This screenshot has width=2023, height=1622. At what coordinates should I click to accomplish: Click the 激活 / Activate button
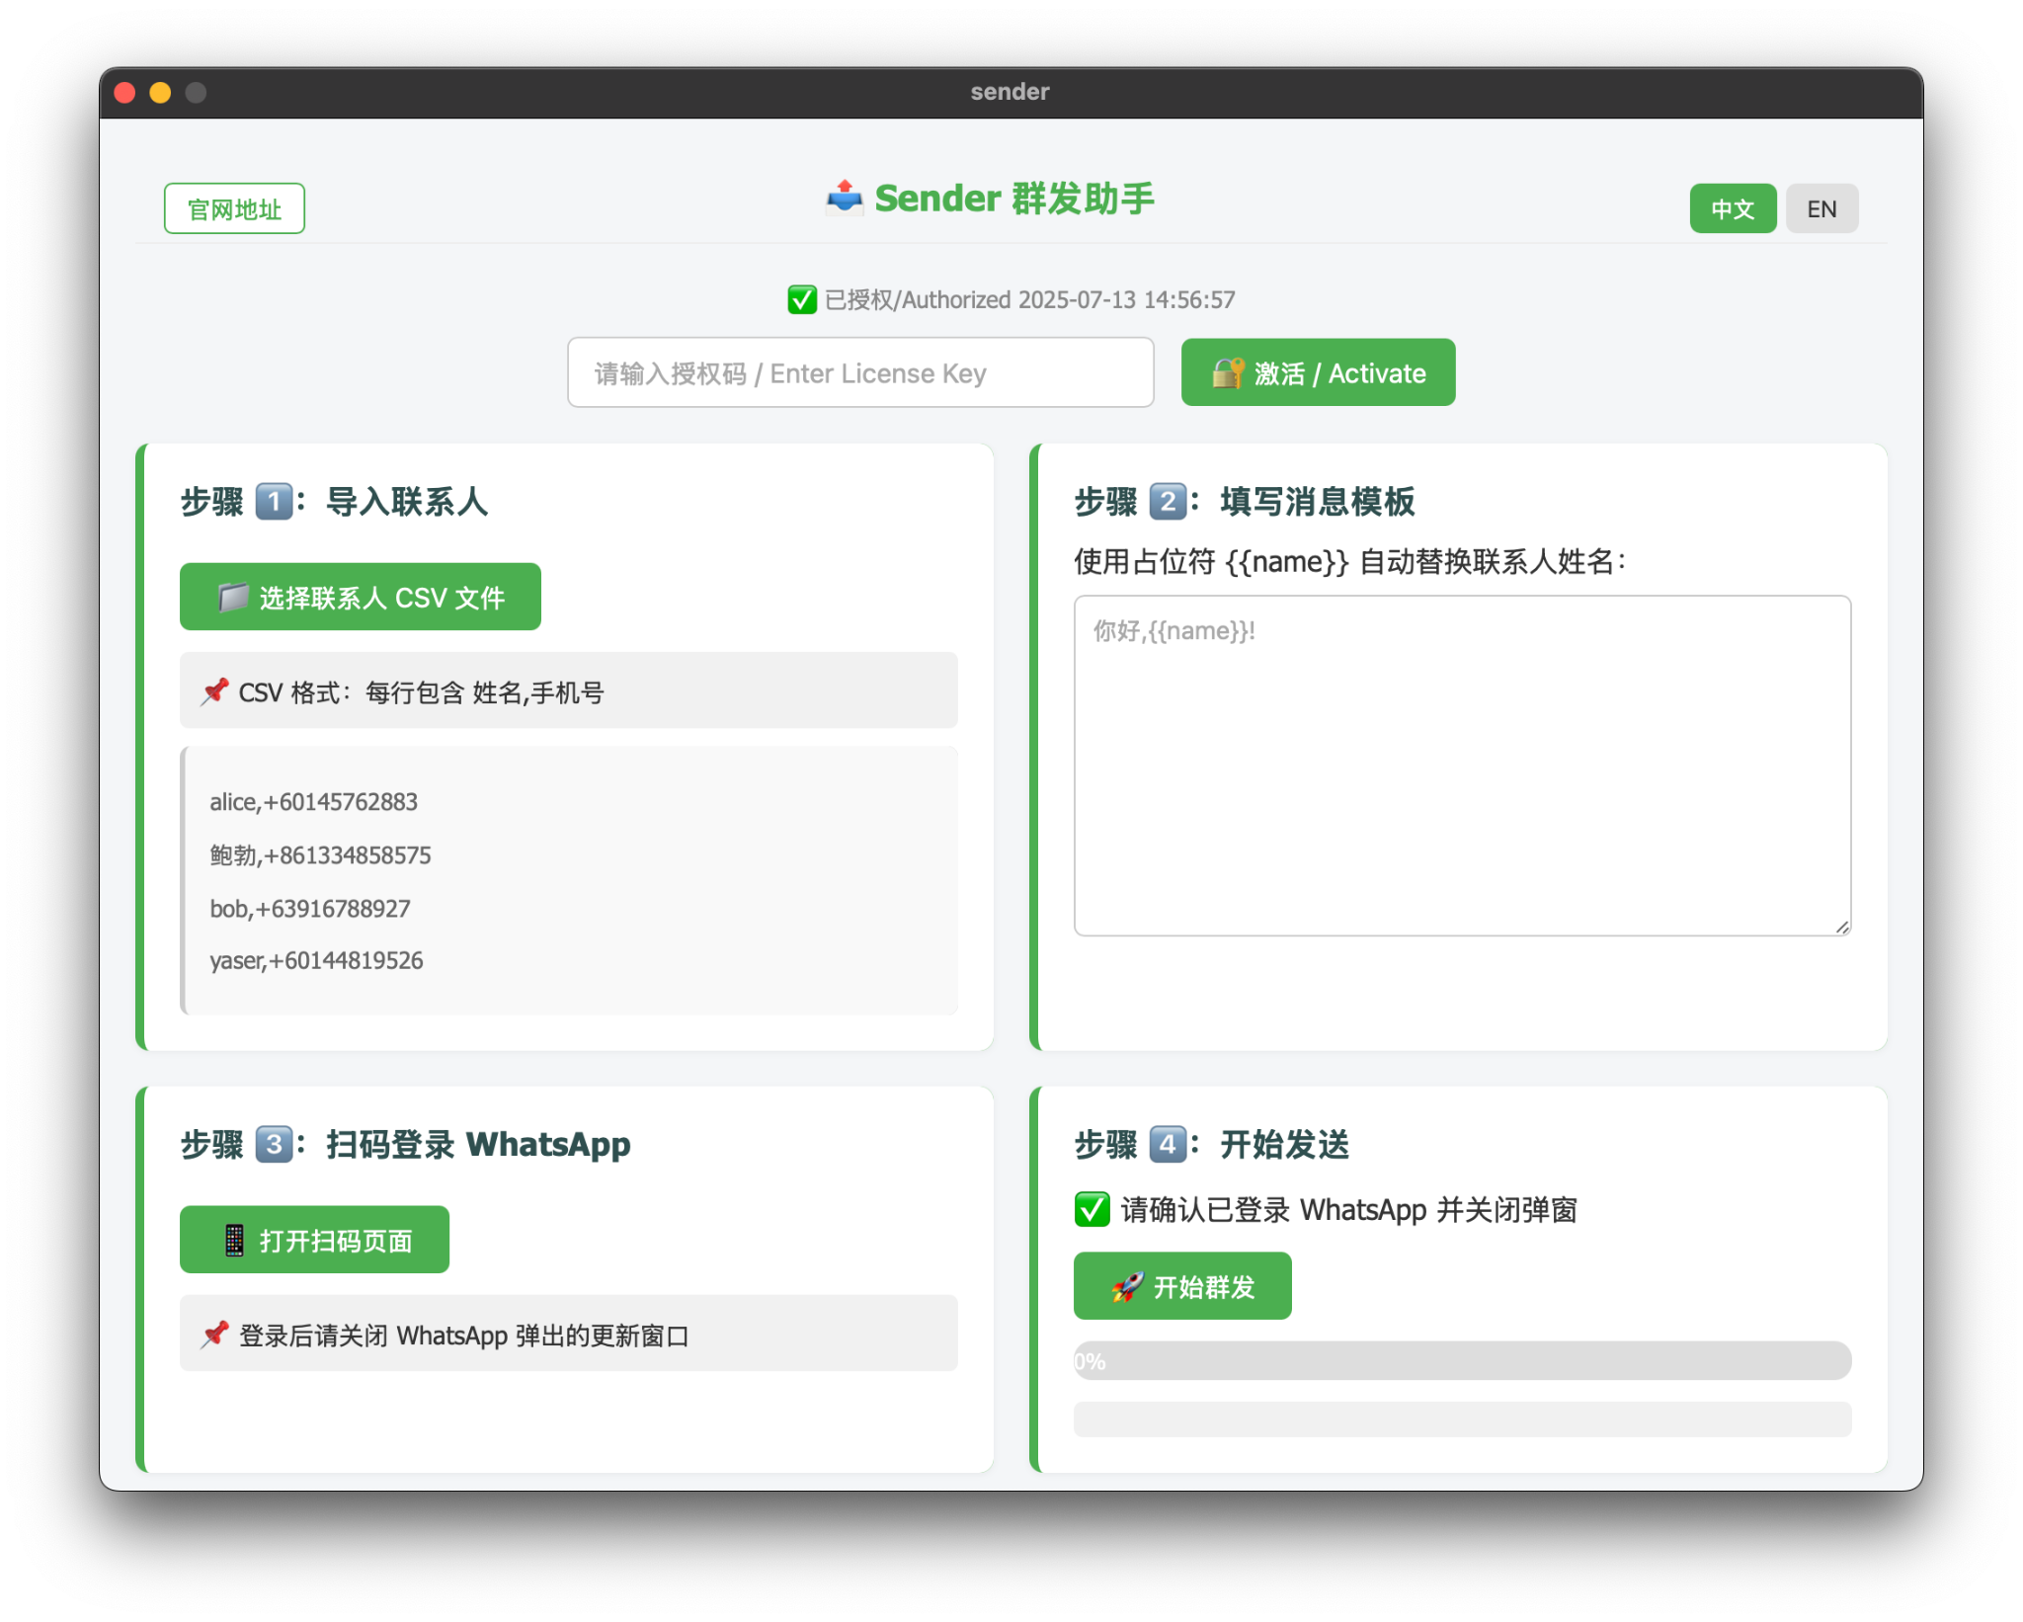[1318, 372]
